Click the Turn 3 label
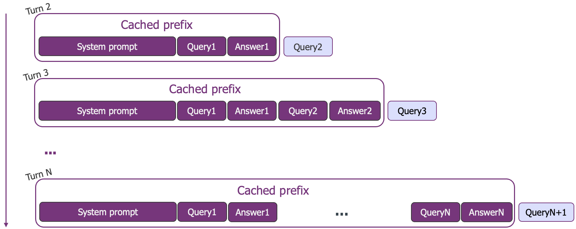The image size is (576, 229). tap(36, 75)
